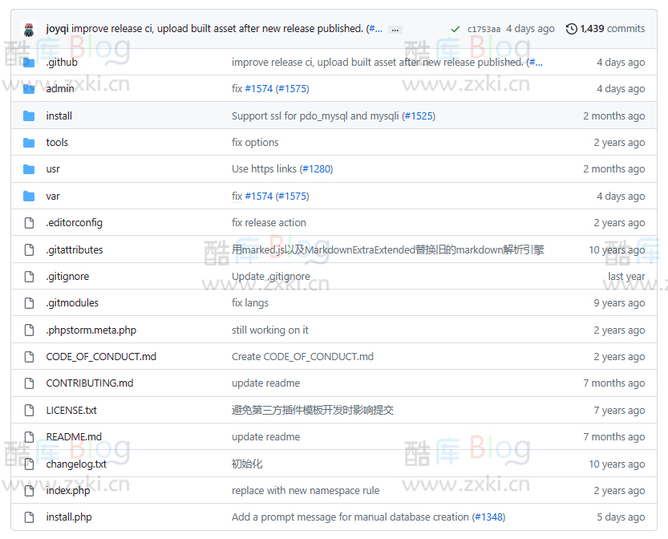
Task: Click joyqi's avatar icon
Action: [x=27, y=27]
